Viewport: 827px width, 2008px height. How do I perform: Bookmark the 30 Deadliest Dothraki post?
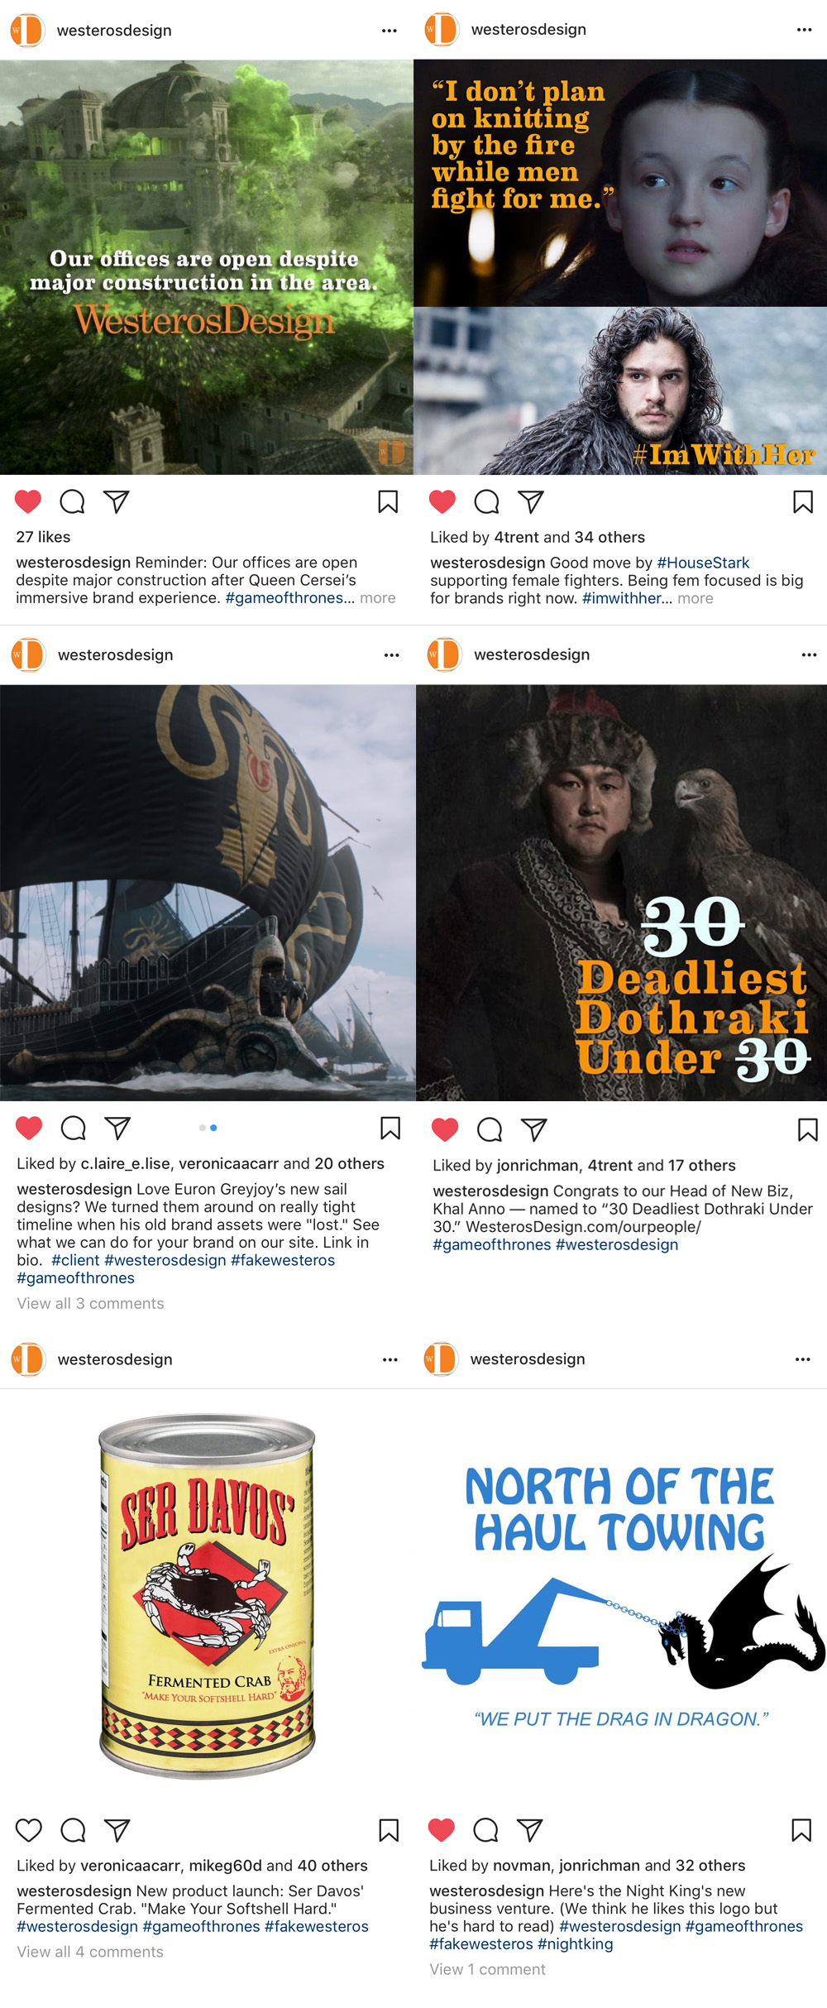coord(808,1129)
